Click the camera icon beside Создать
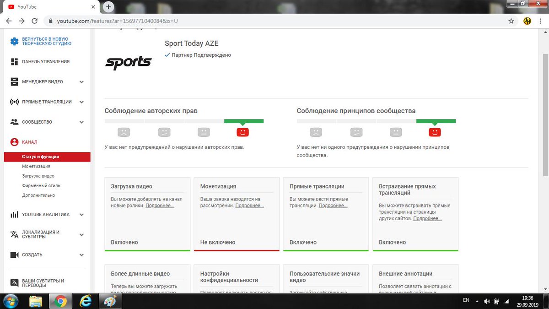Screen dimensions: 549x309 14,255
